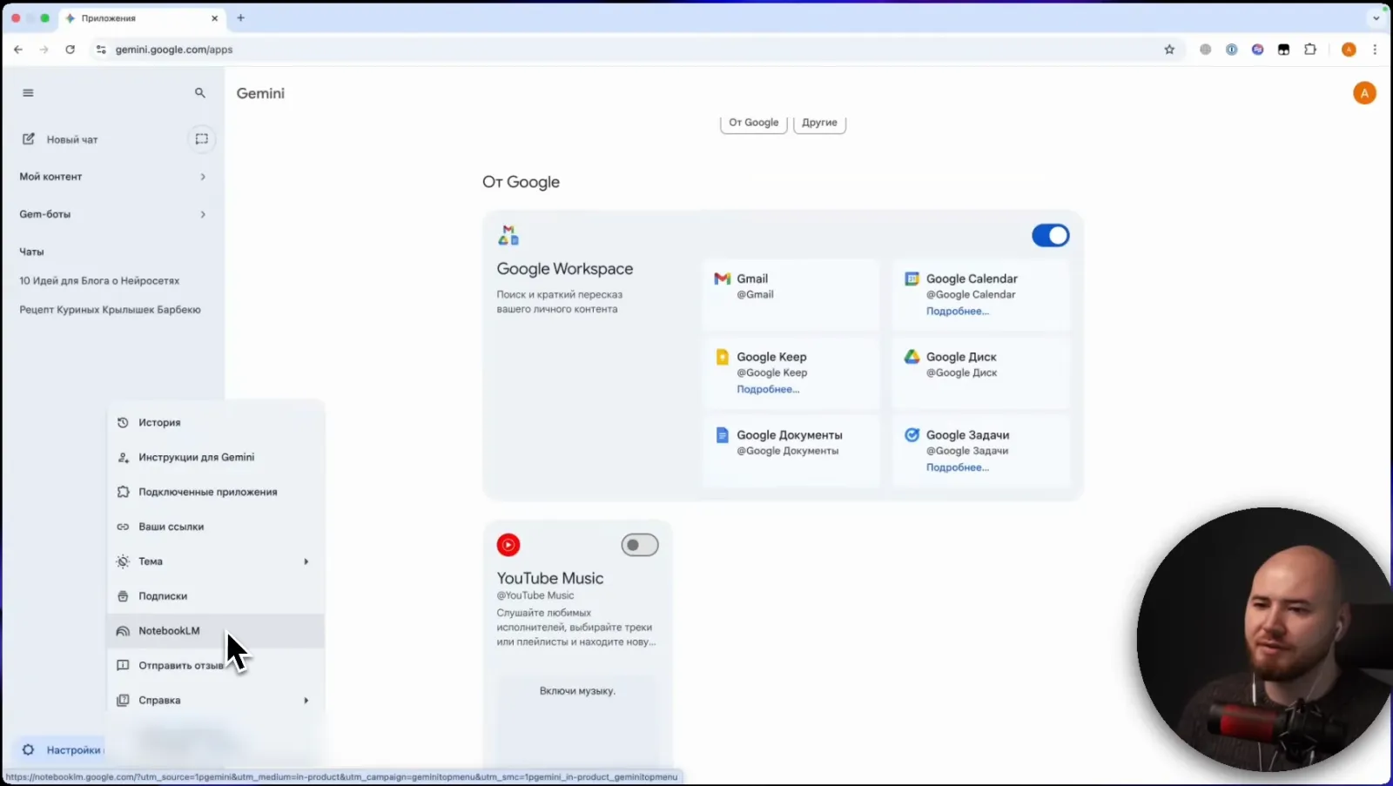Open История in settings menu
Viewport: 1393px width, 786px height.
tap(216, 422)
